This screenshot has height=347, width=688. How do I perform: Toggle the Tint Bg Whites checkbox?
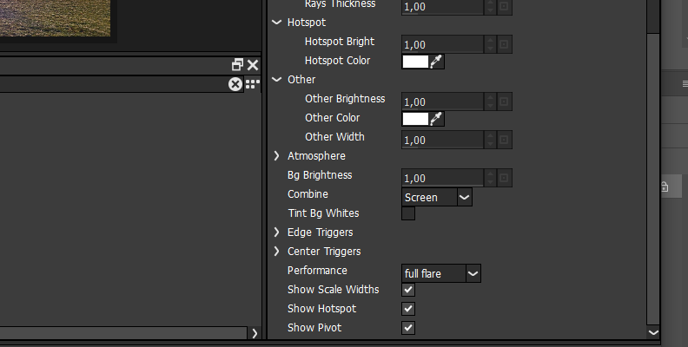408,213
